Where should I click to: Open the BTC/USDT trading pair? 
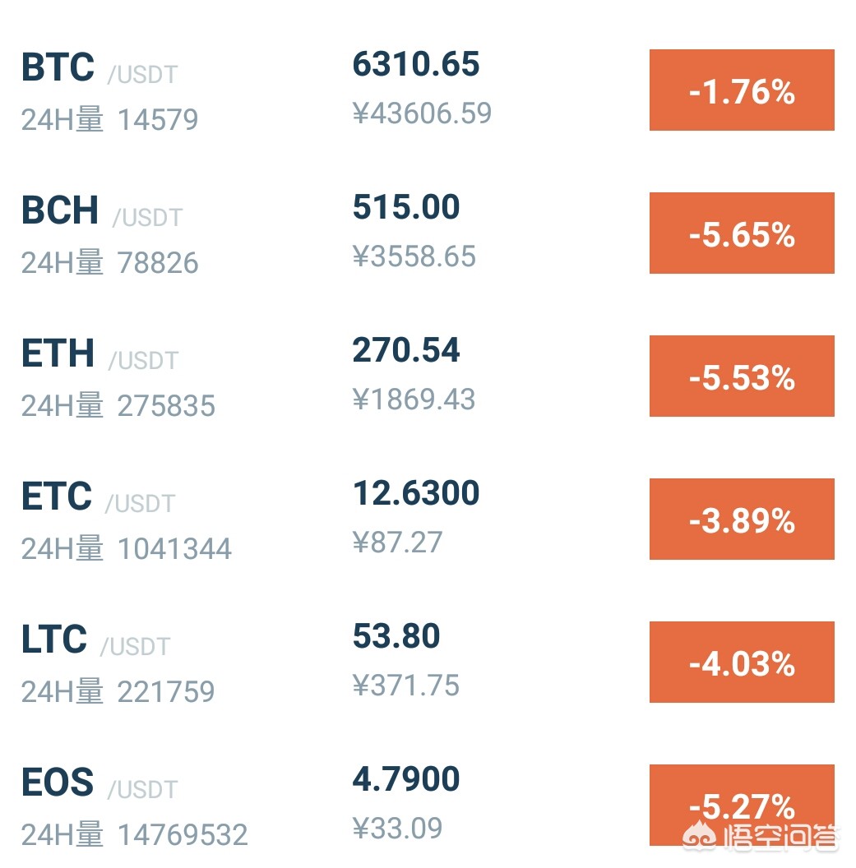428,90
